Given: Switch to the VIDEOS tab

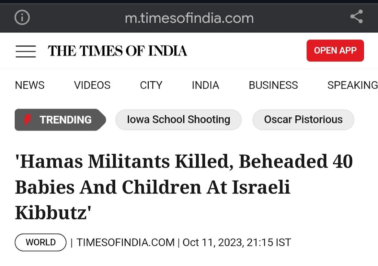Looking at the screenshot, I should pos(92,85).
